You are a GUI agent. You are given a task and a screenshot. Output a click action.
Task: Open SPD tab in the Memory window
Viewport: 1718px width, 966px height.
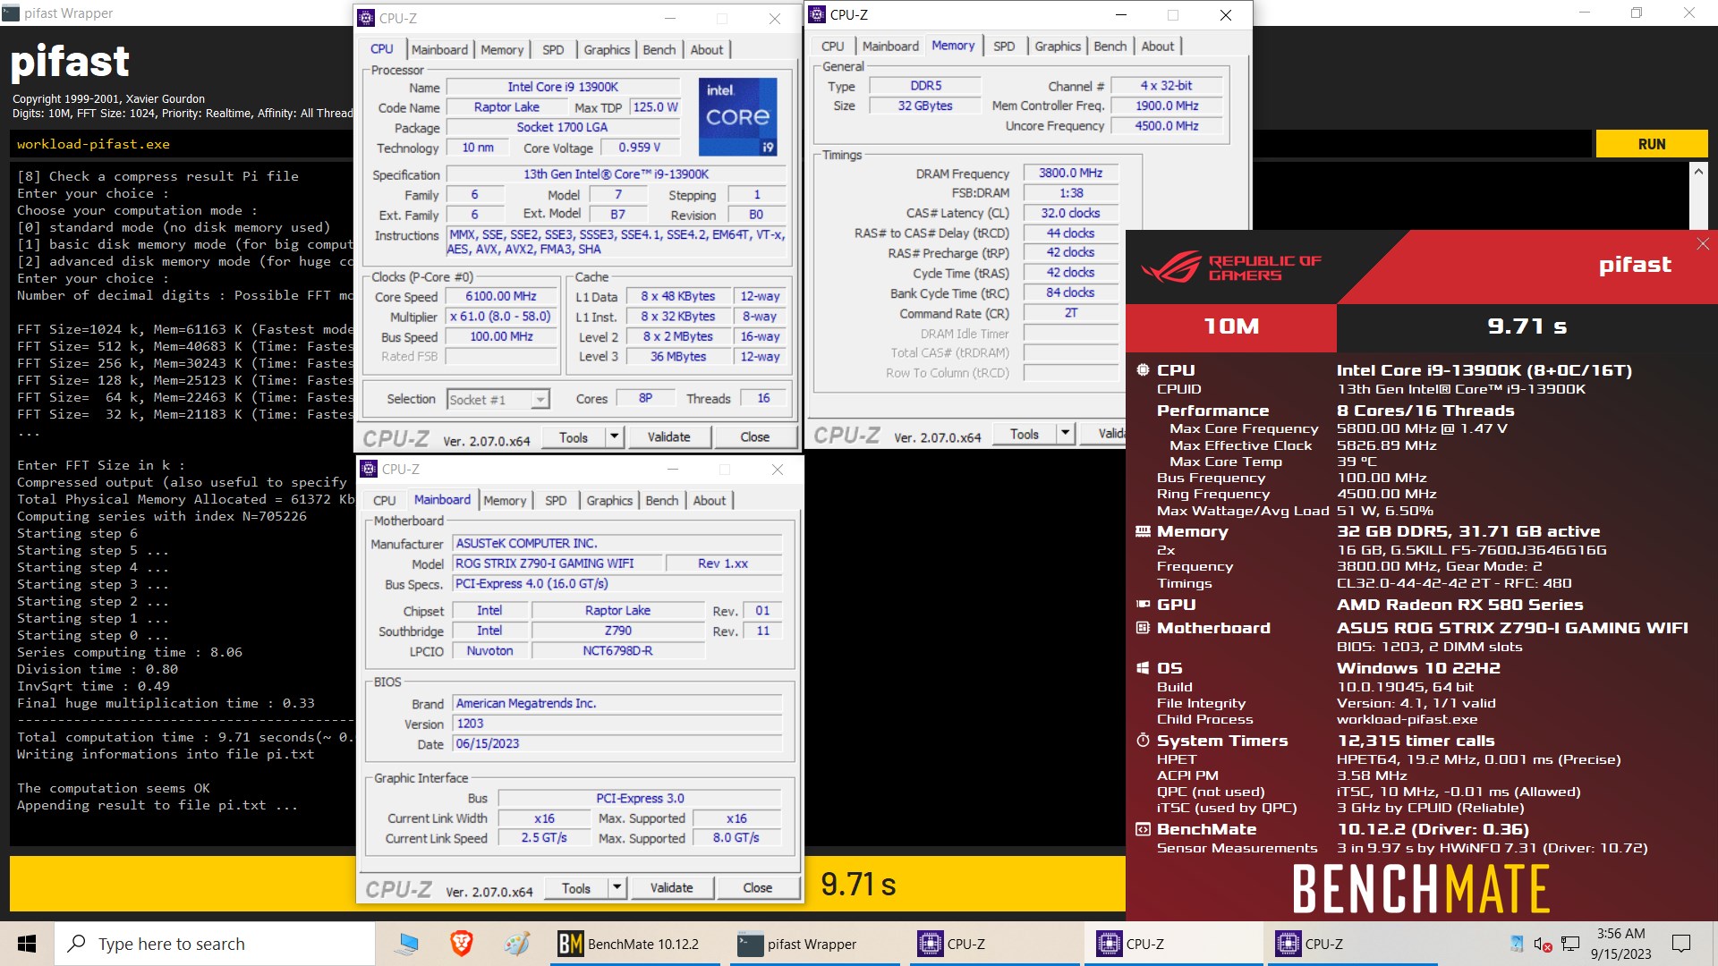point(1004,47)
